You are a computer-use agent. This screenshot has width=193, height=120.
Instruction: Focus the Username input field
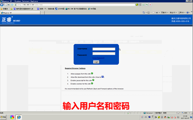(x=104, y=49)
